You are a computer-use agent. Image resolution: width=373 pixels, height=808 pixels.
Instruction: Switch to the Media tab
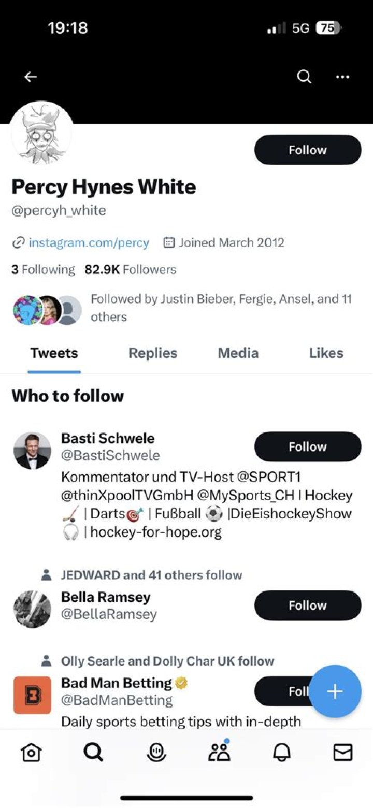(238, 353)
